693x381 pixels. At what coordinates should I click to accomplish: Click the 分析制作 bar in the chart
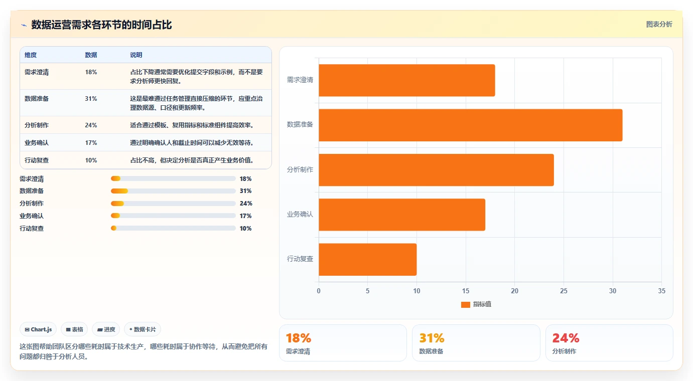point(436,170)
